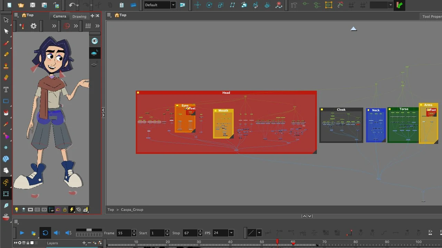442x248 pixels.
Task: Select the Brush tool
Action: 6,43
